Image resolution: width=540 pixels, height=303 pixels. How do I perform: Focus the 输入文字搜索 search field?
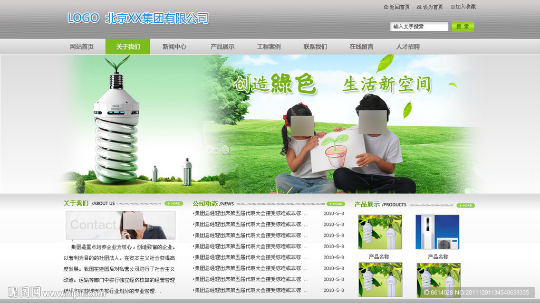(x=419, y=26)
